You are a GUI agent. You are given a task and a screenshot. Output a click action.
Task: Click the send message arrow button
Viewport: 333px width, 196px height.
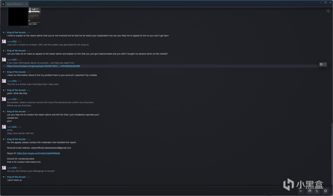pos(301,191)
